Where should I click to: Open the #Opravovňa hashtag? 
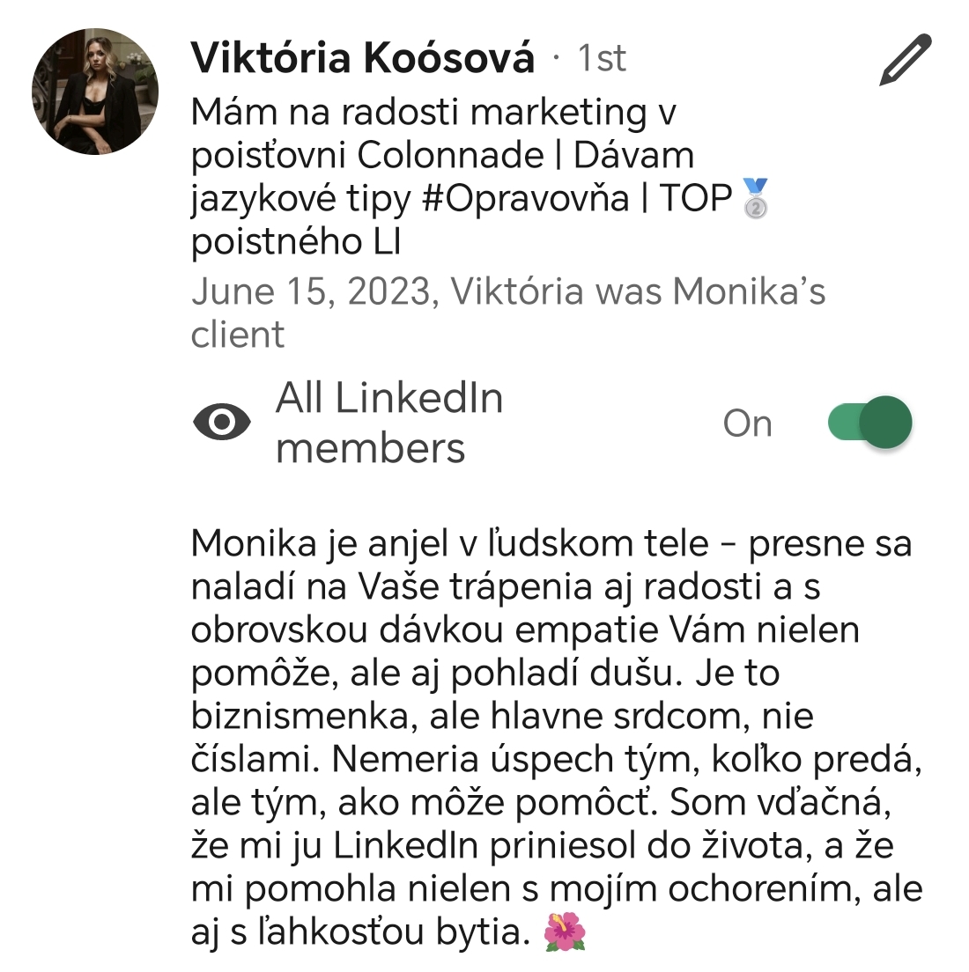(525, 198)
